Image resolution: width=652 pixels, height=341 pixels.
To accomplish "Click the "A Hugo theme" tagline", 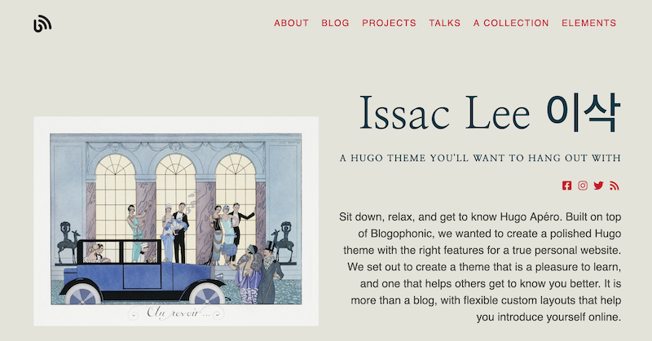I will [480, 158].
